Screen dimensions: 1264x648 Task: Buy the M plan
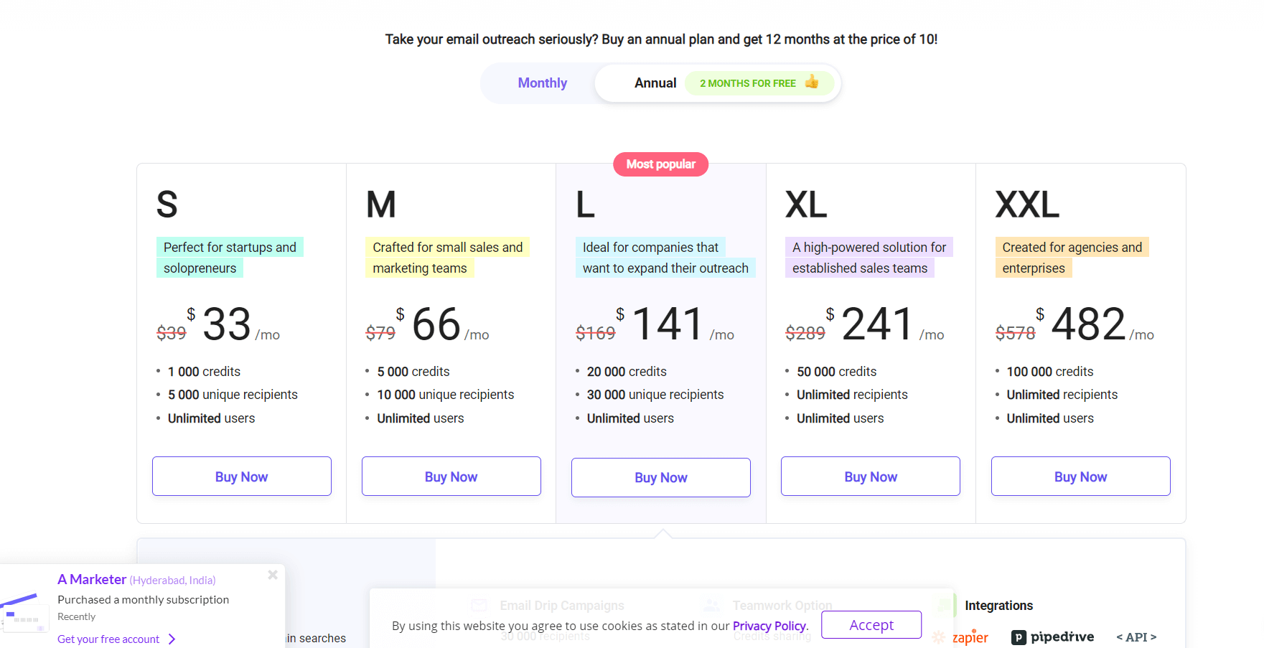(x=451, y=476)
